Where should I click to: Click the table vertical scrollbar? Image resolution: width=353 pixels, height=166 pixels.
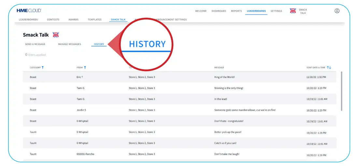coord(342,91)
